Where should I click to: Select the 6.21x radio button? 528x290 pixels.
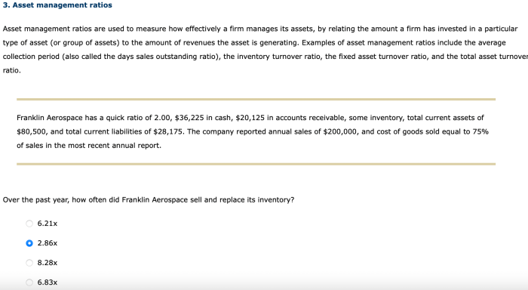(29, 224)
